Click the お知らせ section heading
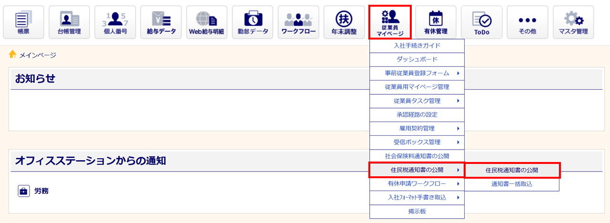 pos(35,79)
